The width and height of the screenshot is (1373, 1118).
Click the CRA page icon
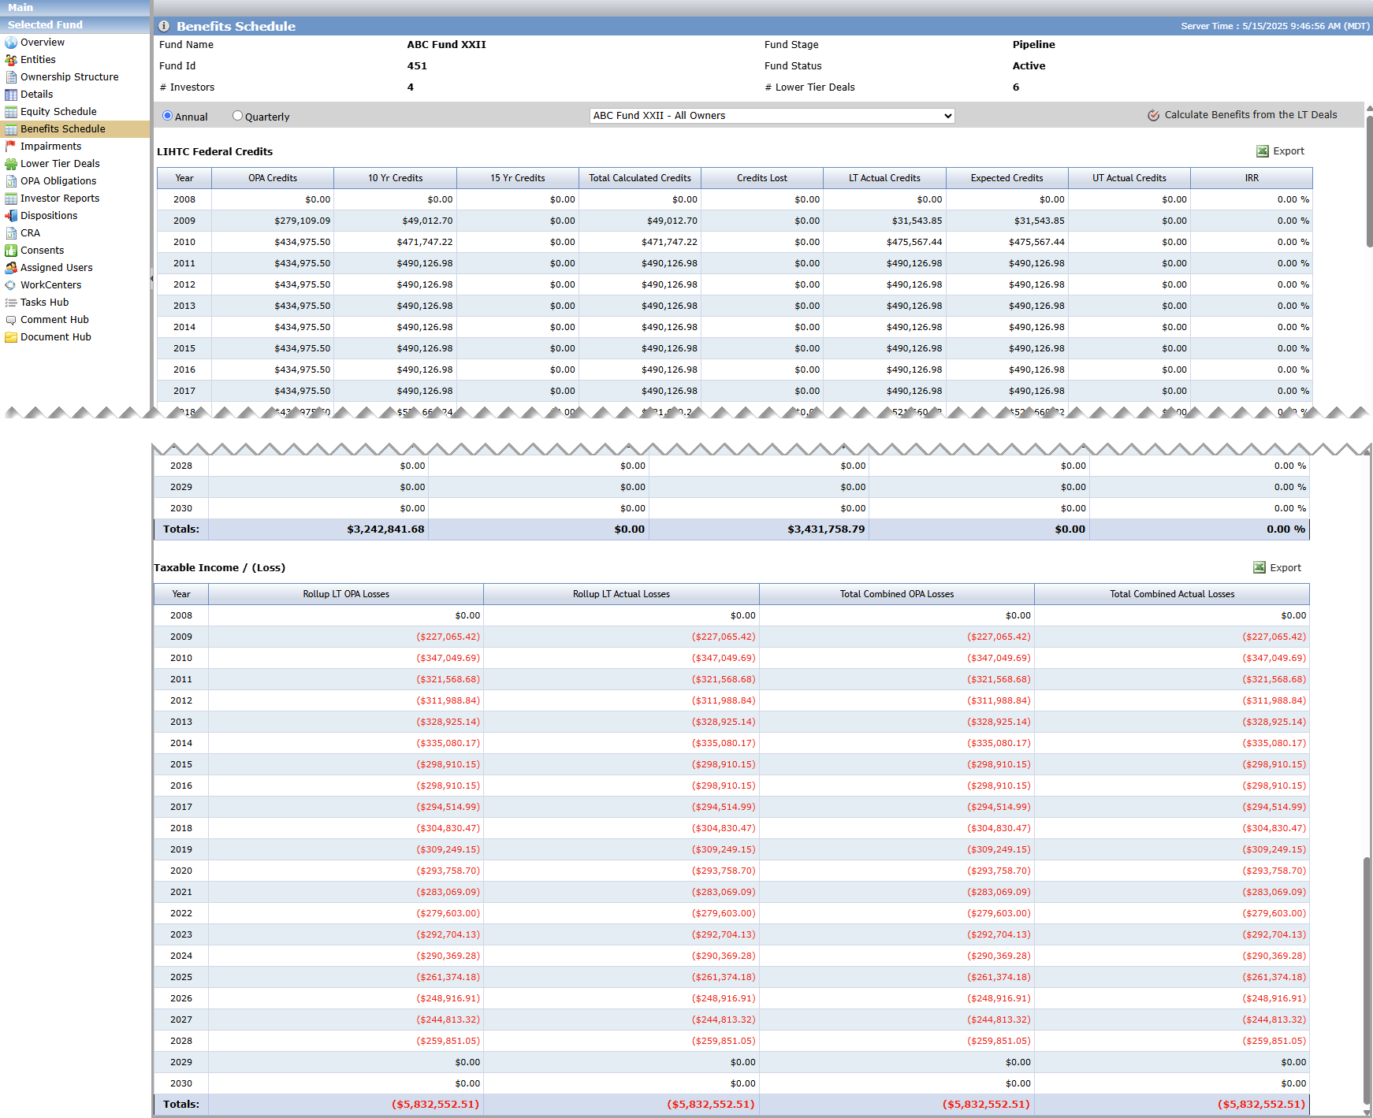(11, 233)
